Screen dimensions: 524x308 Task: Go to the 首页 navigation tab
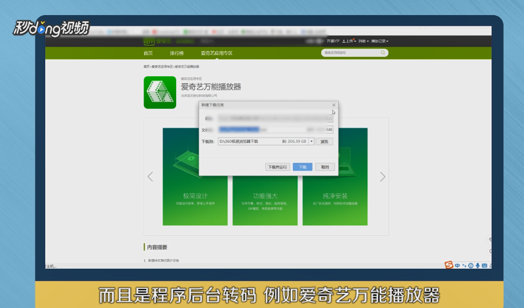click(x=148, y=53)
